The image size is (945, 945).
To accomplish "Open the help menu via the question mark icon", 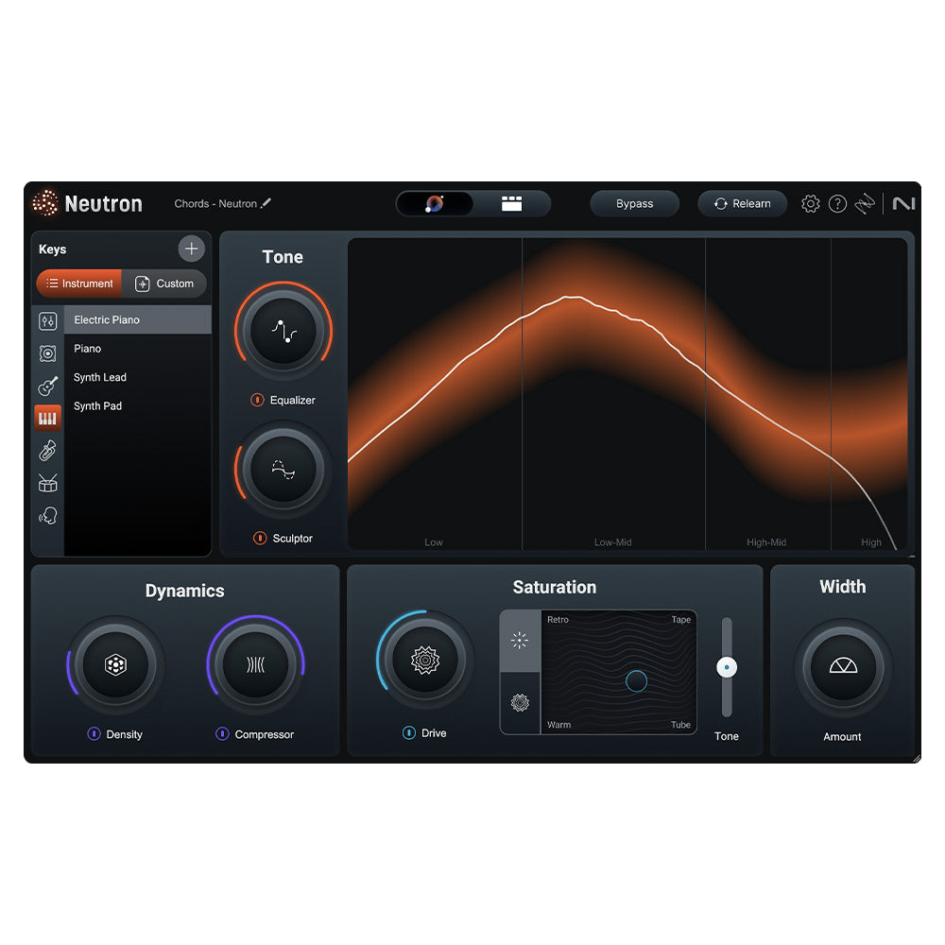I will coord(837,203).
